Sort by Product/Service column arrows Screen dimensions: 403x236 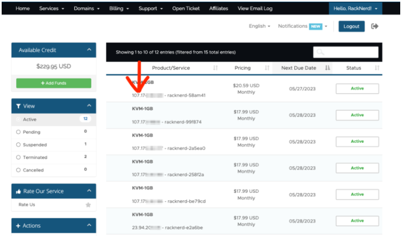coord(215,68)
